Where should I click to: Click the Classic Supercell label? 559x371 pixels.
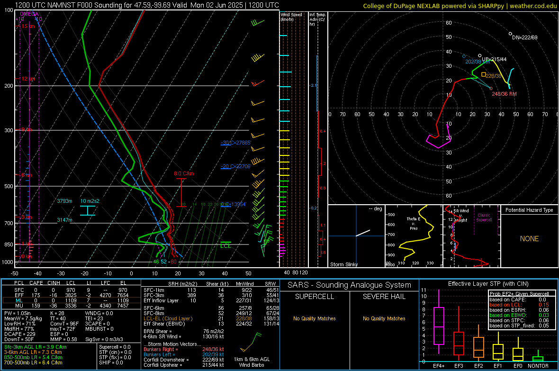[484, 217]
